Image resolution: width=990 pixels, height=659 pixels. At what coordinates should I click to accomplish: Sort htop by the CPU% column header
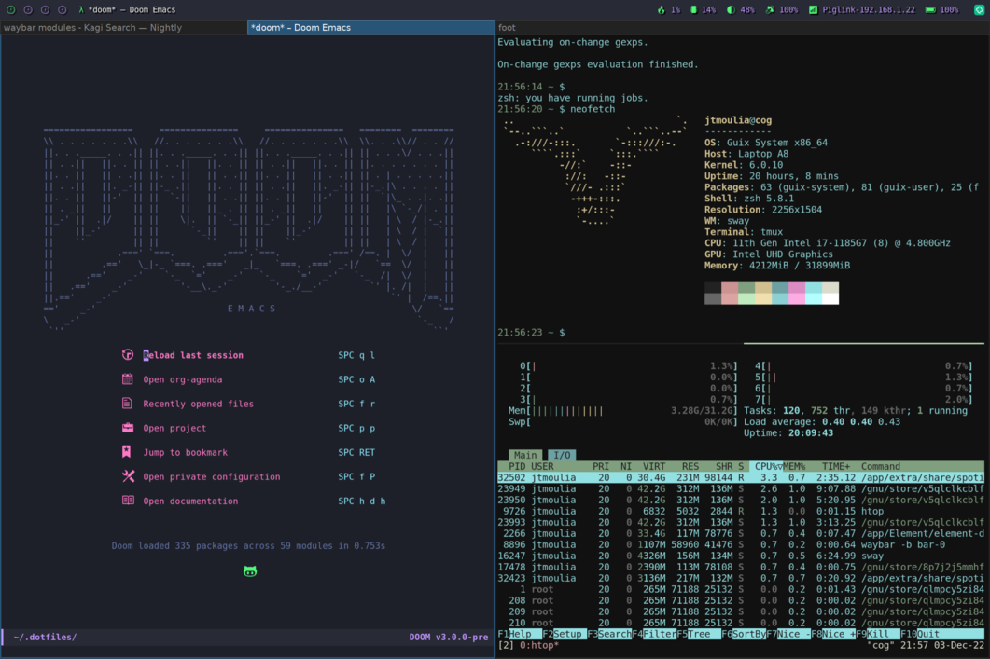tap(766, 466)
